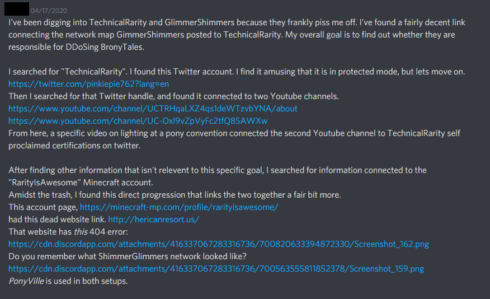Open the Screenshot_162.png attachment link
The height and width of the screenshot is (299, 490).
[219, 244]
